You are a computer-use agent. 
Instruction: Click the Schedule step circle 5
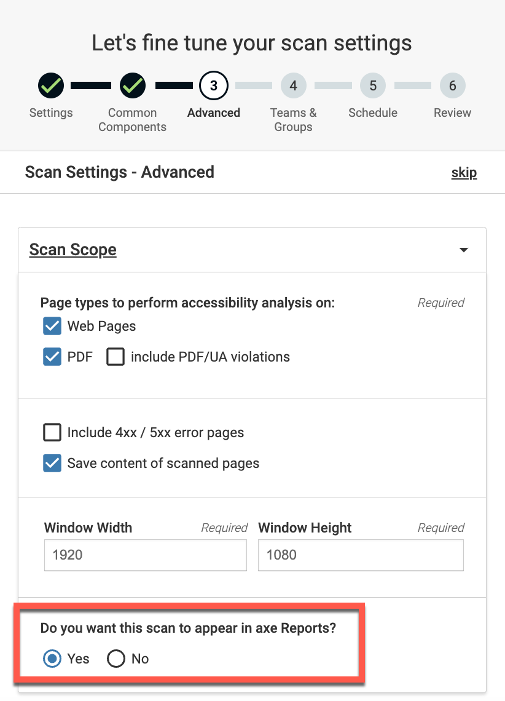[373, 85]
